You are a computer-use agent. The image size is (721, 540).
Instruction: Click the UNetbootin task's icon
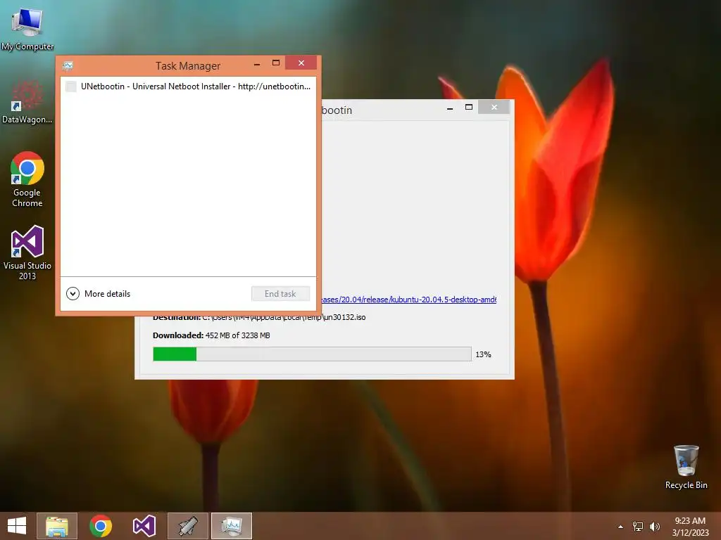click(71, 86)
